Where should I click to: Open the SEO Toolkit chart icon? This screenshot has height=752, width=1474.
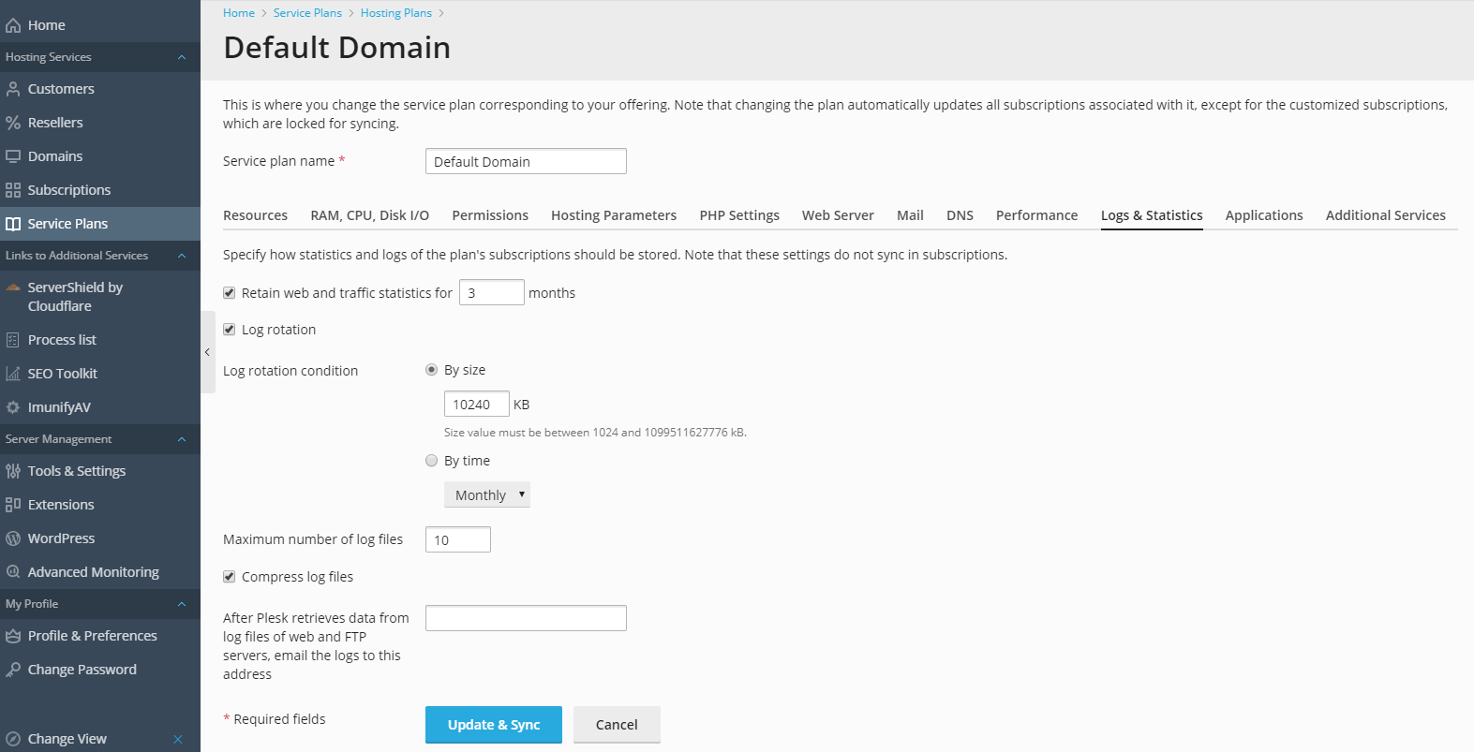coord(13,374)
